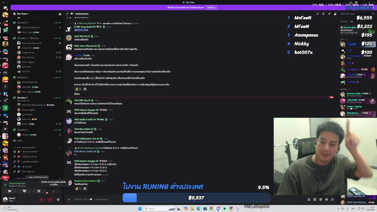Click the soundboard icon in voice panel
The image size is (377, 212).
pos(53,191)
